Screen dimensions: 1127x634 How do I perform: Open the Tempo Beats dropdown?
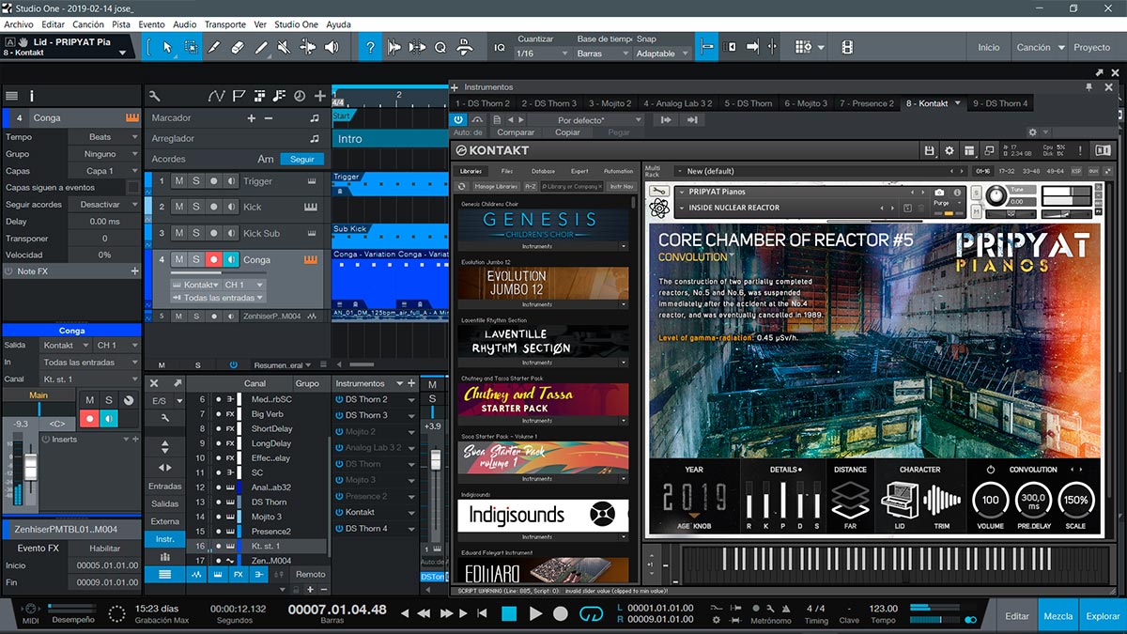tap(103, 137)
